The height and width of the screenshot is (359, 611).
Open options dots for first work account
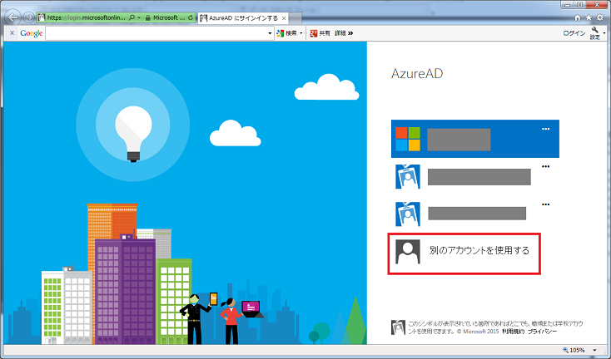pos(545,166)
